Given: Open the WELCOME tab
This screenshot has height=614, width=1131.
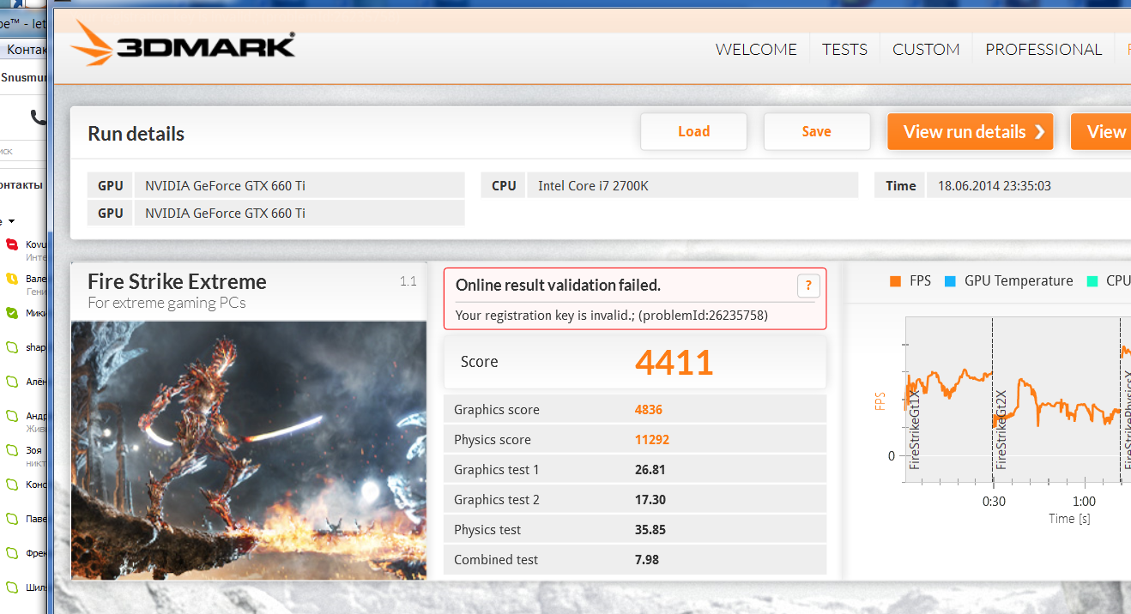Looking at the screenshot, I should (x=756, y=50).
